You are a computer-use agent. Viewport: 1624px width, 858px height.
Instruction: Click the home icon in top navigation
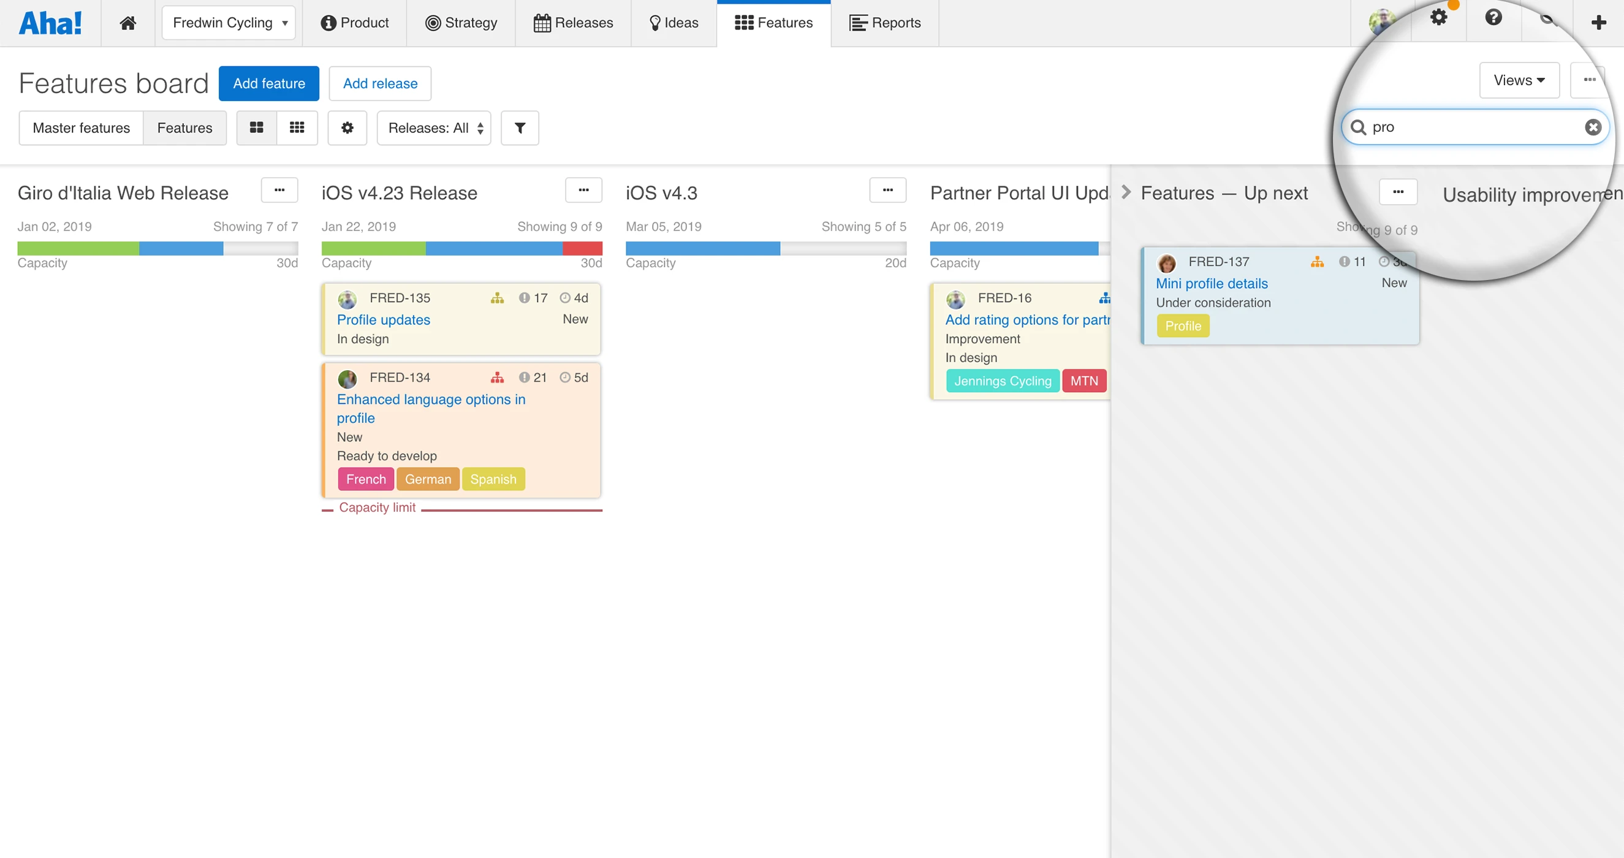pos(128,23)
